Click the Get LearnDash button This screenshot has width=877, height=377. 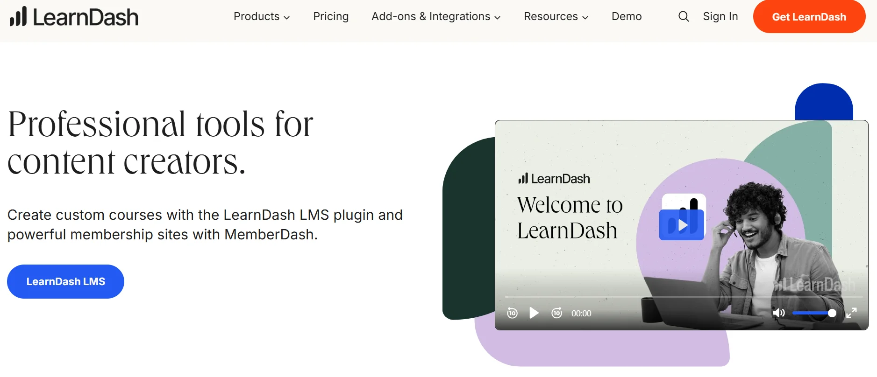pos(809,17)
